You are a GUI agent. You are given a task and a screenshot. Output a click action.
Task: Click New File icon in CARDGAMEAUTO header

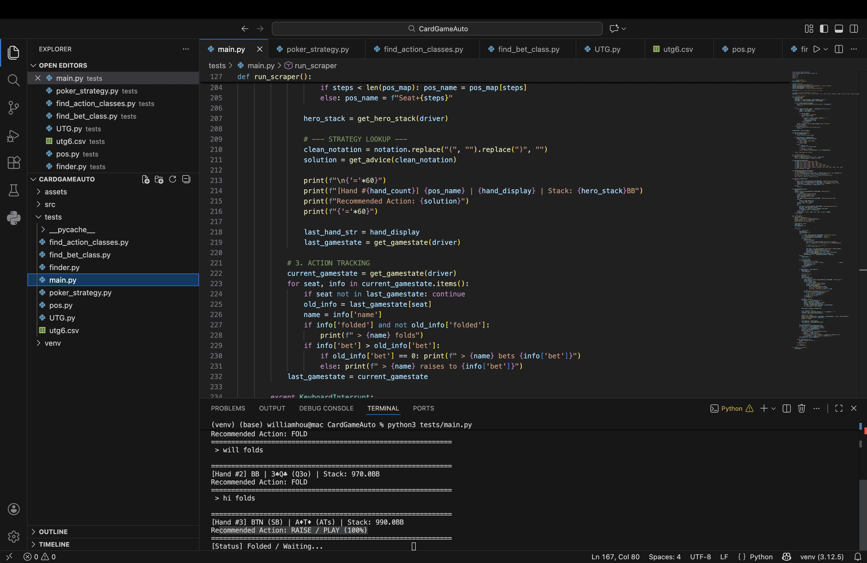145,179
